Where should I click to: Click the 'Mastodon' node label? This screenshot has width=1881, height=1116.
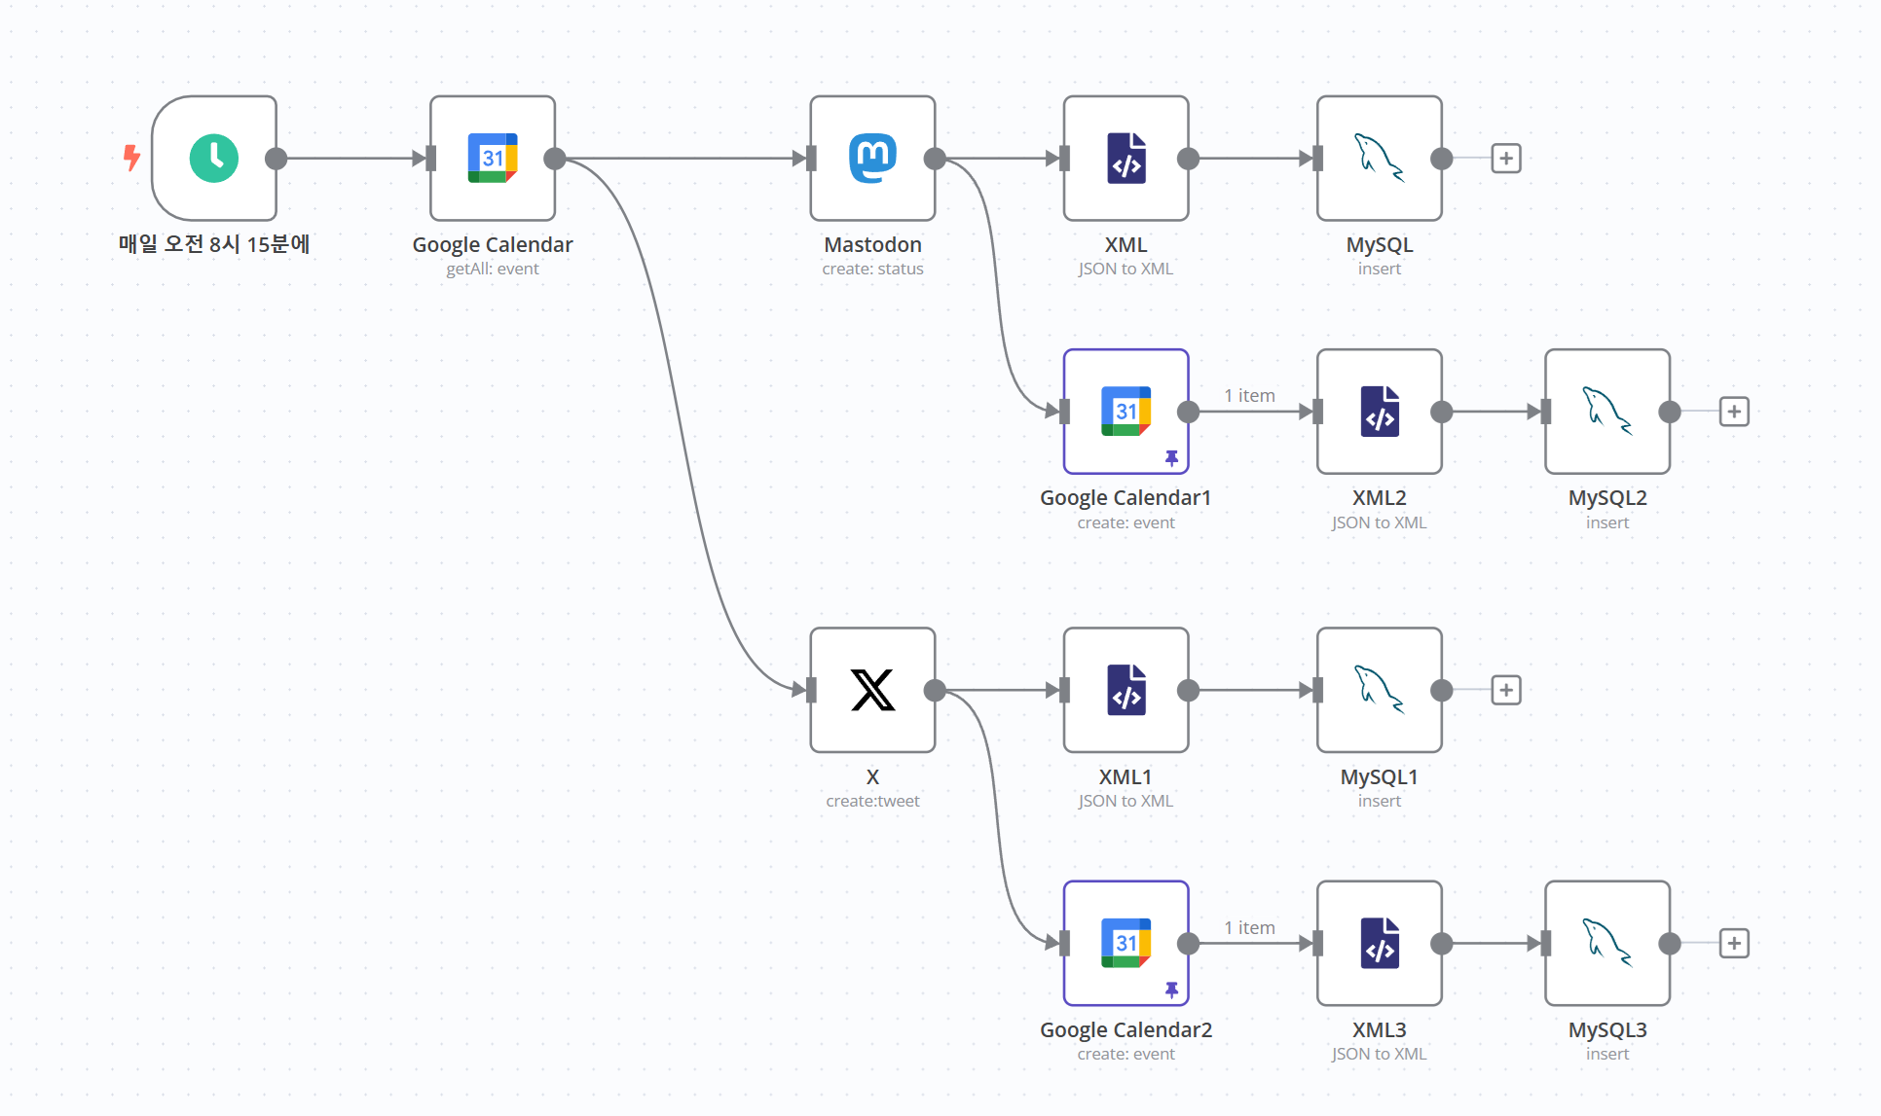tap(872, 244)
